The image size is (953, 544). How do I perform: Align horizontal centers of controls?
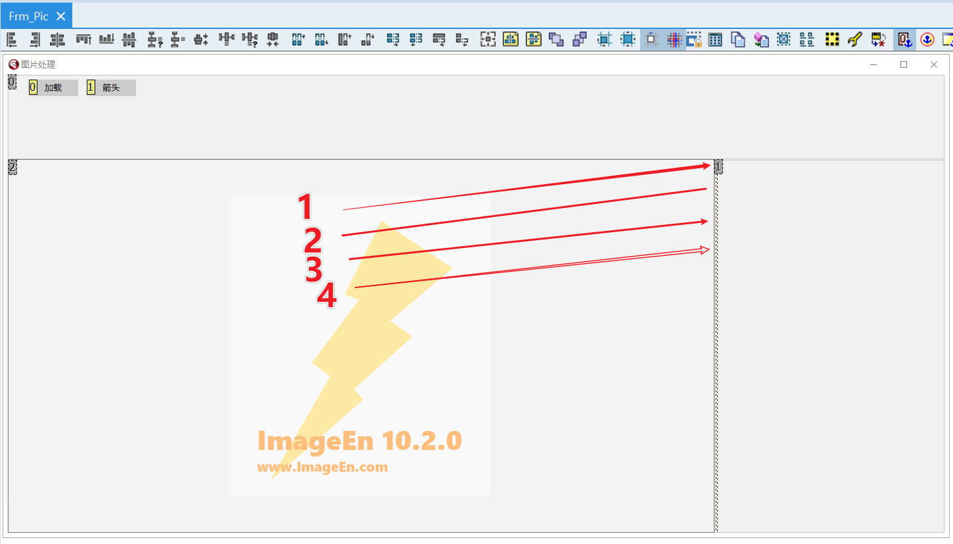(58, 40)
